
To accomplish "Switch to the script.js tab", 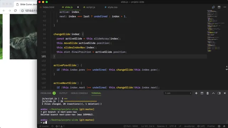I will point(89,7).
